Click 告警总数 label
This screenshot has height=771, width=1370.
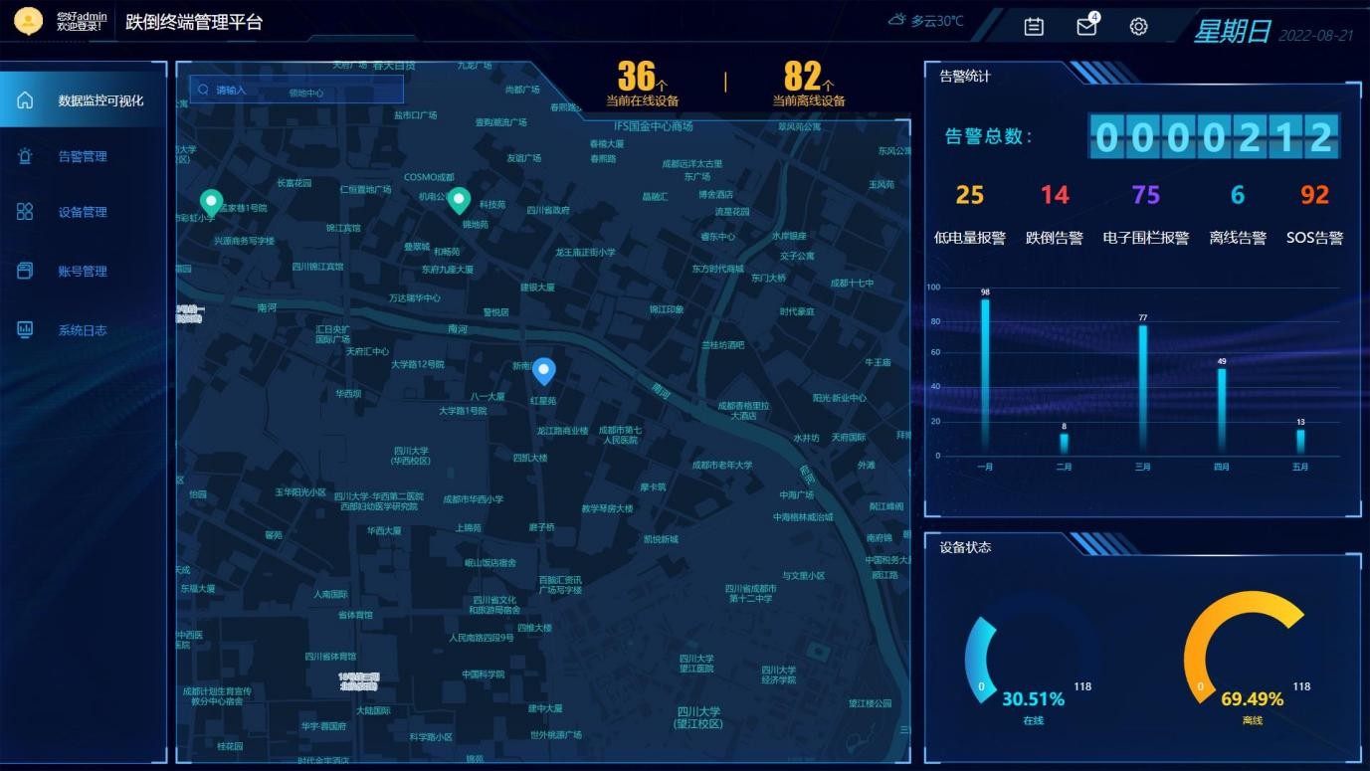989,137
